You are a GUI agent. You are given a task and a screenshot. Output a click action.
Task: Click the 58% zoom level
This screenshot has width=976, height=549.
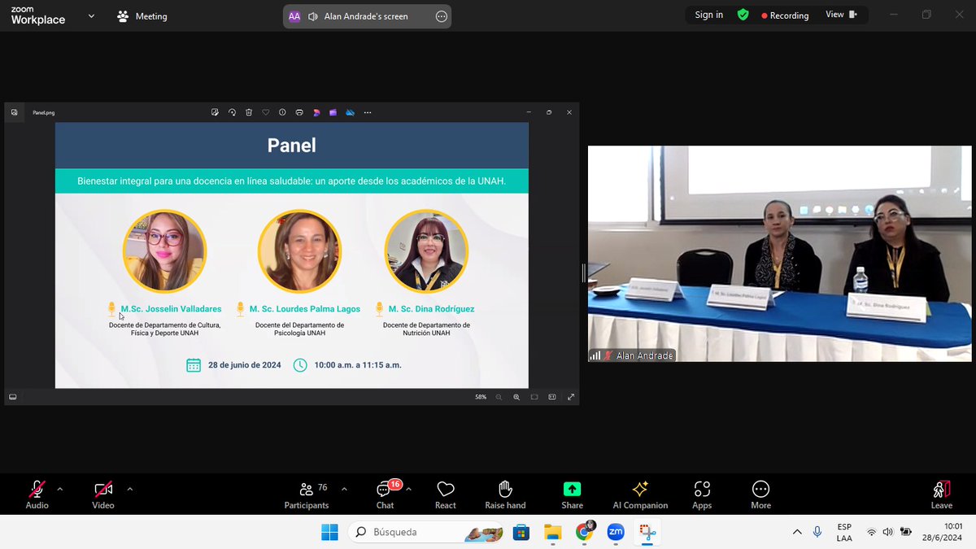coord(481,397)
